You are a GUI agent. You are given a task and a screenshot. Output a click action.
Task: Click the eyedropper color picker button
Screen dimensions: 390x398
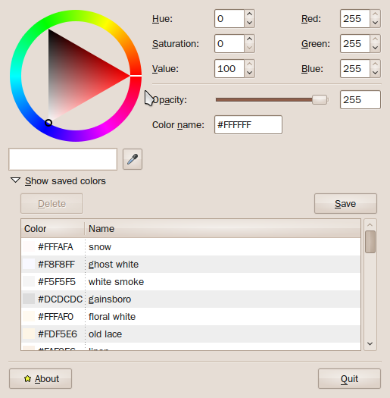[133, 159]
